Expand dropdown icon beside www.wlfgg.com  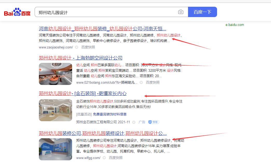(104, 158)
